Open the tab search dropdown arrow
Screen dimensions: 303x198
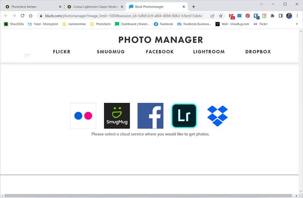click(x=261, y=4)
